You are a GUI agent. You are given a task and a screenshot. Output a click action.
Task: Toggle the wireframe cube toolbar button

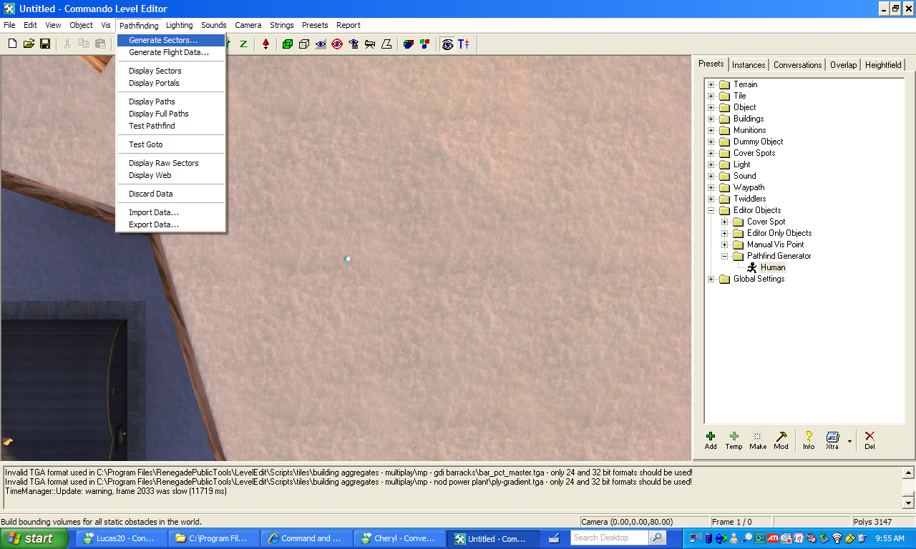point(304,44)
